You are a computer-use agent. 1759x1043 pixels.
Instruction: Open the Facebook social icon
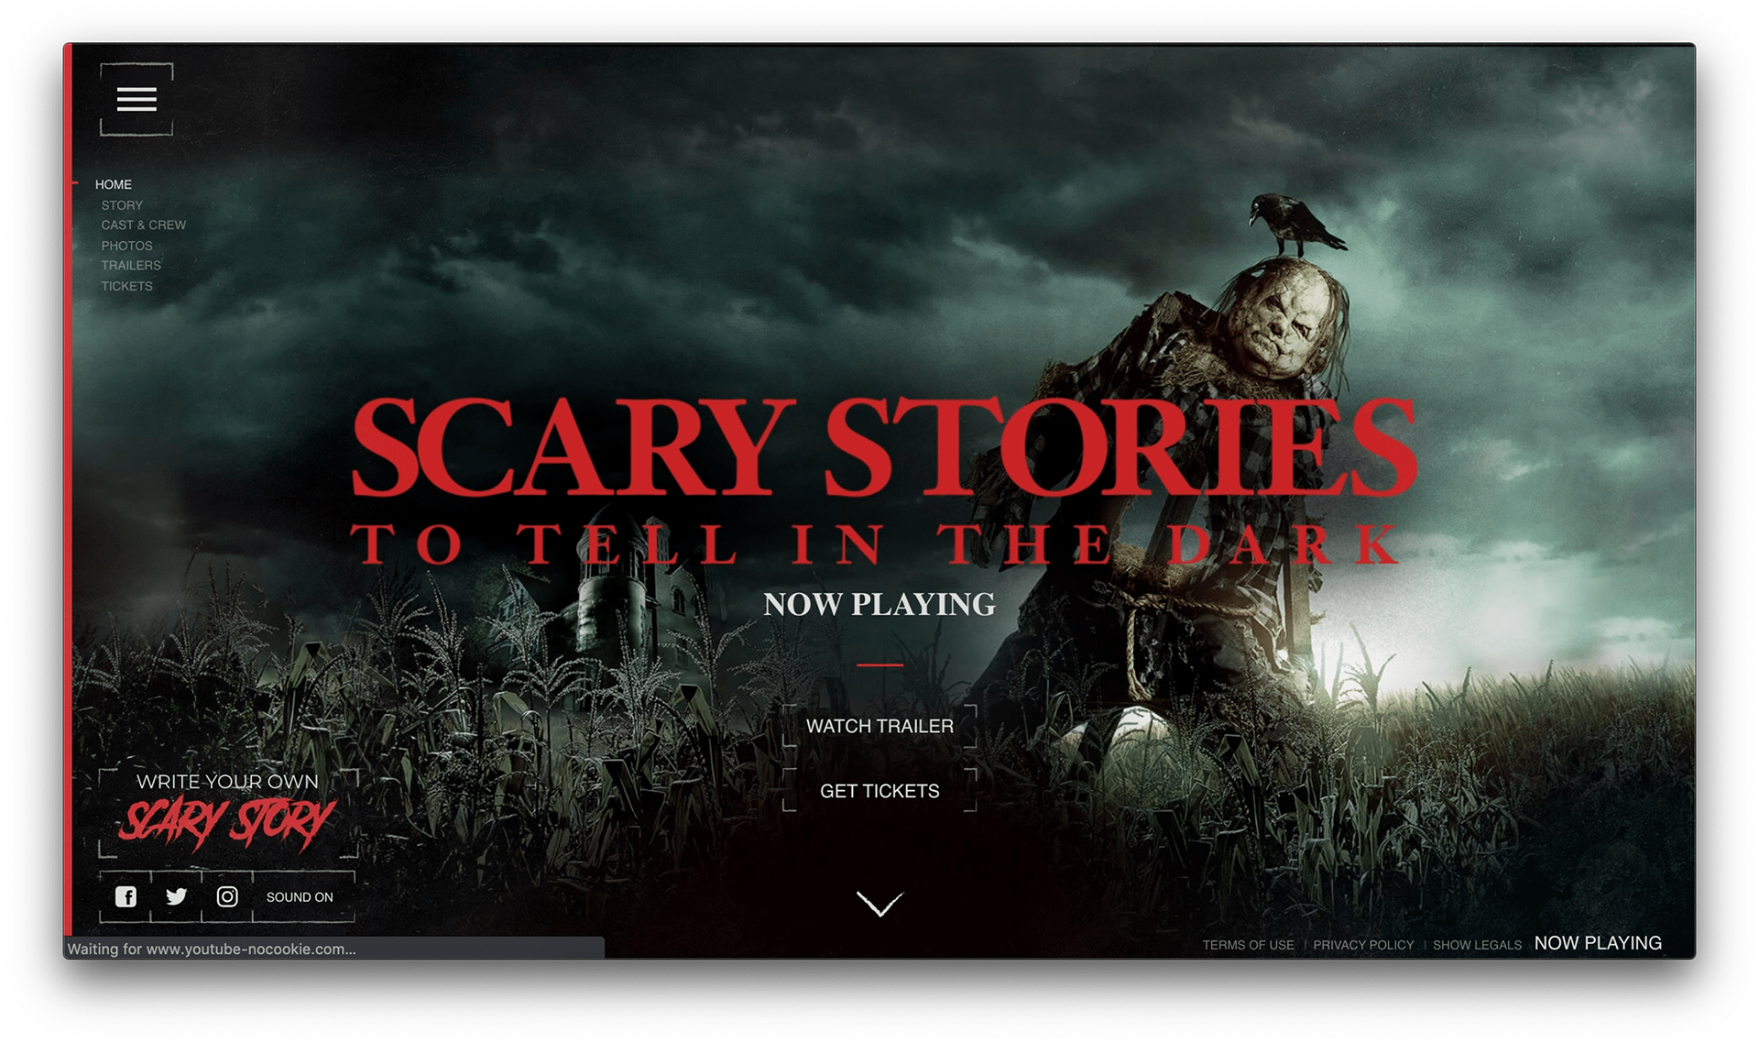[x=126, y=896]
